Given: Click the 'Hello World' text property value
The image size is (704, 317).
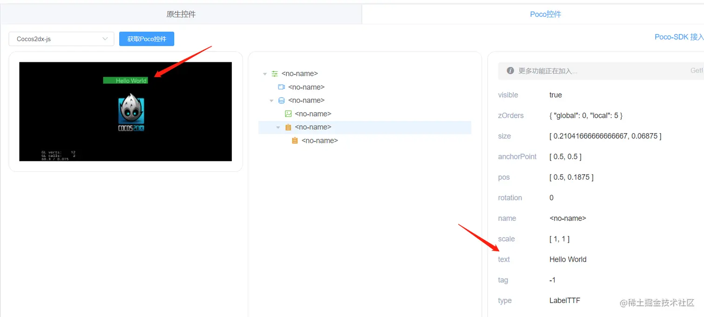Looking at the screenshot, I should (568, 259).
